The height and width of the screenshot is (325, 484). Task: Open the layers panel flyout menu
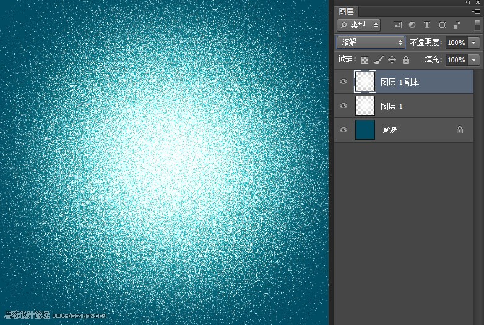click(x=476, y=11)
